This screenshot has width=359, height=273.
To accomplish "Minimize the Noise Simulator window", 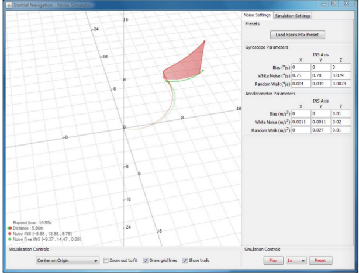I will point(324,4).
